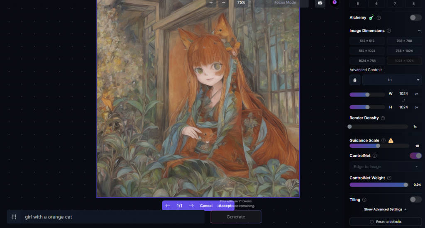
Task: Zoom out with the minus icon
Action: tap(223, 2)
